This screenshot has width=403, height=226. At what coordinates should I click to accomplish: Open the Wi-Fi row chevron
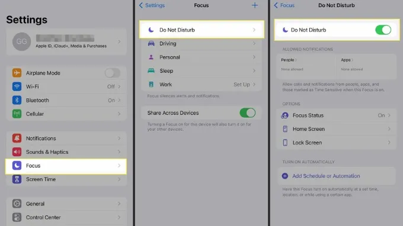(119, 86)
